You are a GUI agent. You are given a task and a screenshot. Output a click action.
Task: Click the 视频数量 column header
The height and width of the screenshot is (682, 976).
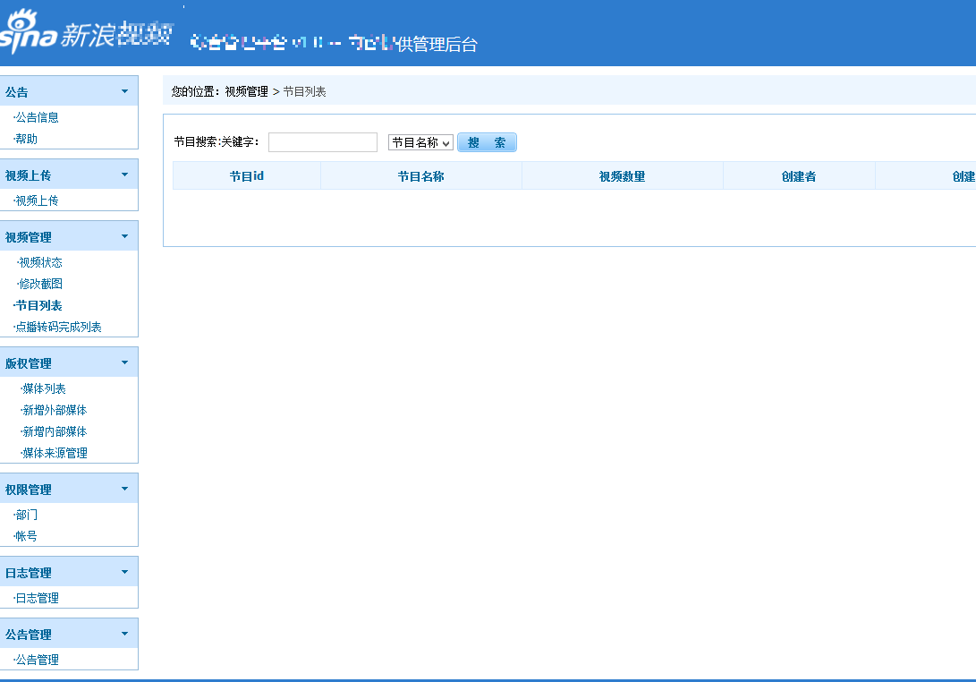pyautogui.click(x=623, y=176)
